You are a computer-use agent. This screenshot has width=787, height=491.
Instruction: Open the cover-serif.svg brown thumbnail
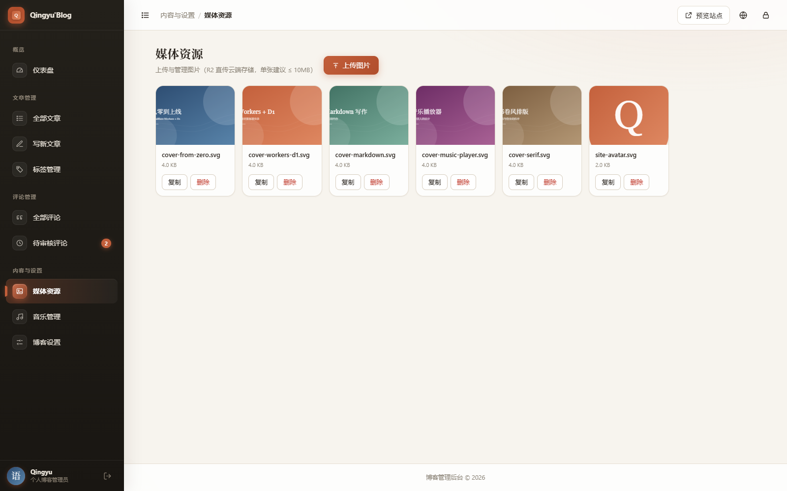point(542,115)
